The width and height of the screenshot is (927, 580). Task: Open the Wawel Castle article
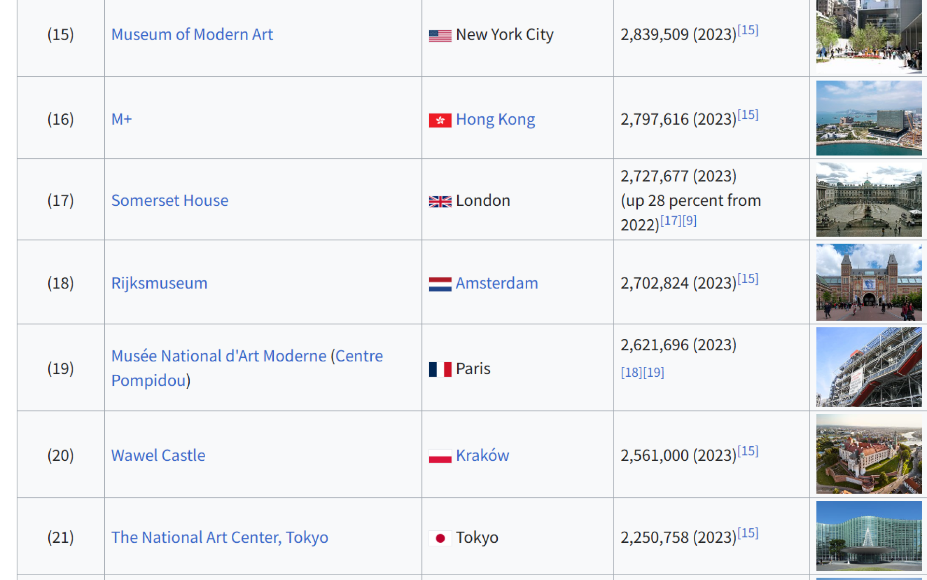click(x=158, y=455)
